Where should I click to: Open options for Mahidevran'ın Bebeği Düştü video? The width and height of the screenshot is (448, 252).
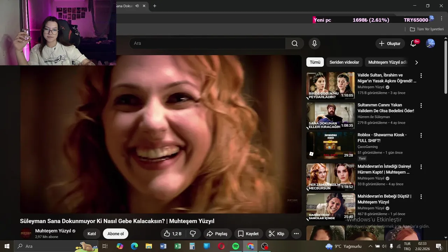pos(421,197)
